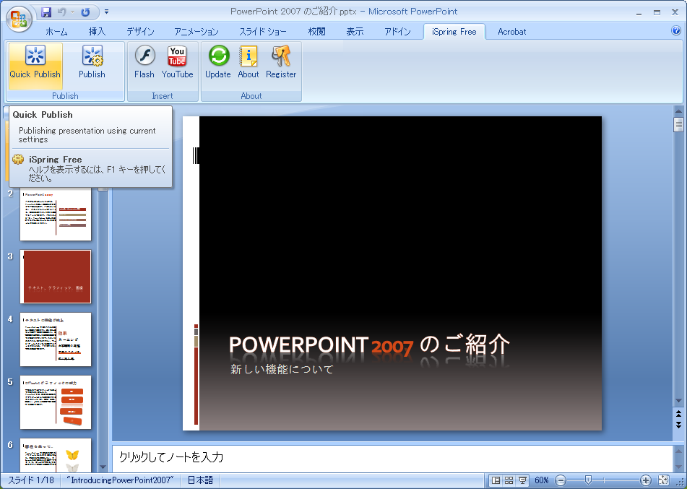Open the About info icon
This screenshot has width=687, height=489.
[x=249, y=62]
